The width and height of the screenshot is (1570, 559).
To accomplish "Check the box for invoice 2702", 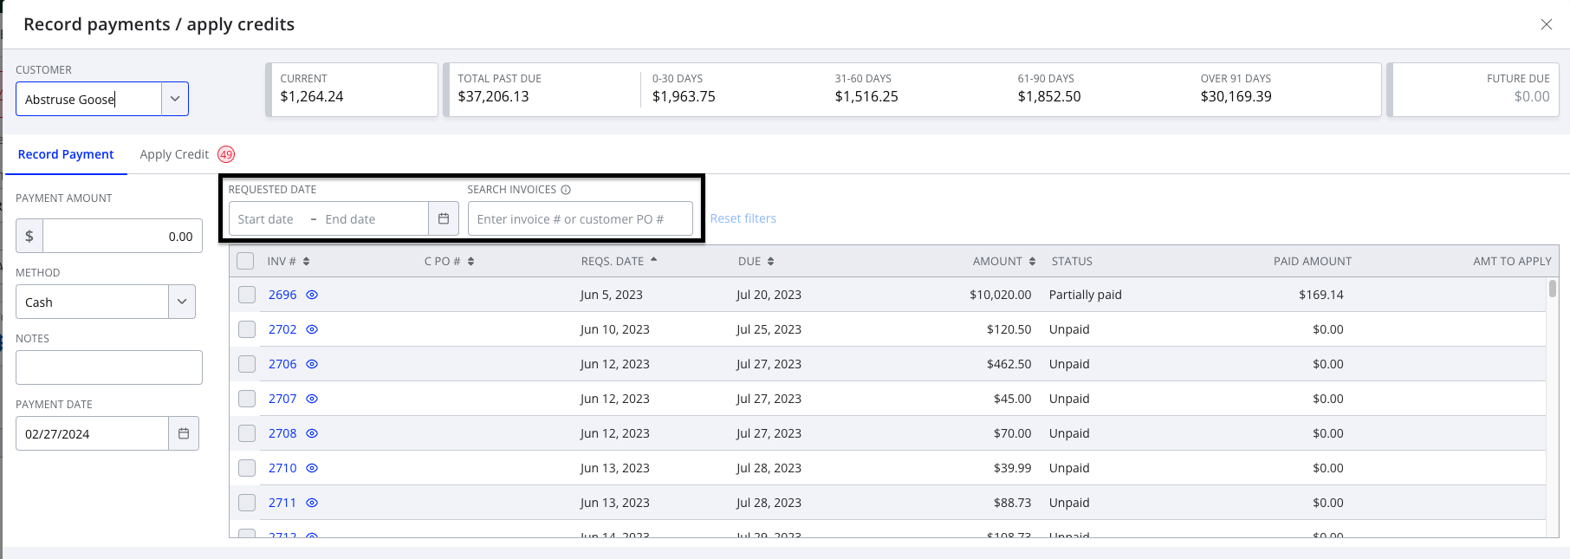I will click(247, 329).
